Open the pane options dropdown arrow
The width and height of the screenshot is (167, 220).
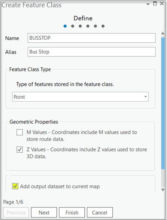click(148, 4)
